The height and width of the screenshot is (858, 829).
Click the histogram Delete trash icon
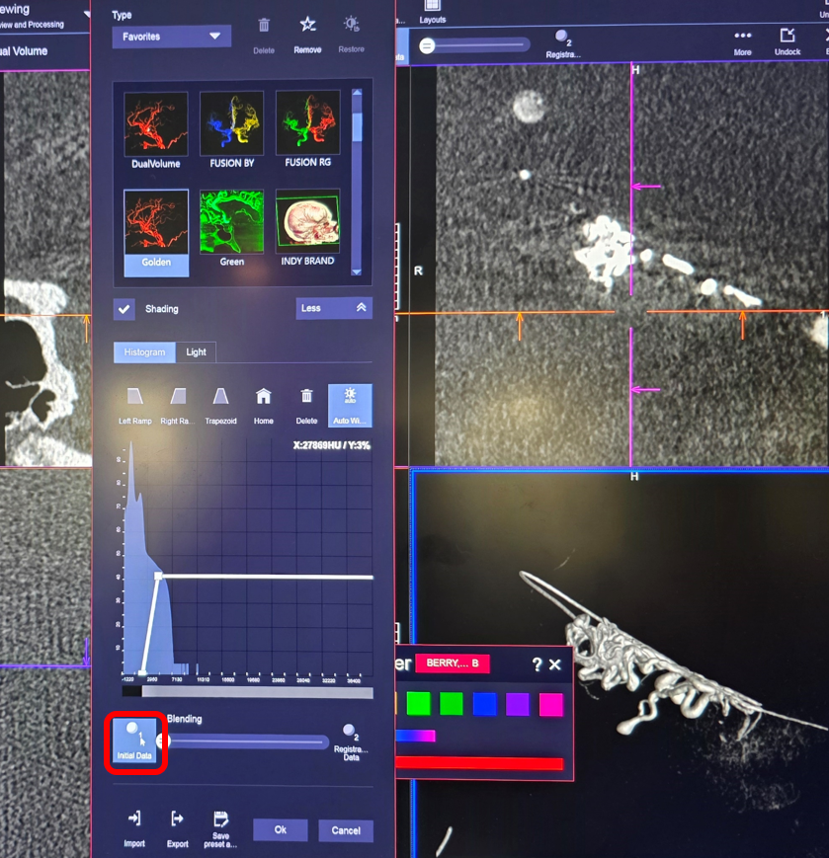(x=306, y=397)
